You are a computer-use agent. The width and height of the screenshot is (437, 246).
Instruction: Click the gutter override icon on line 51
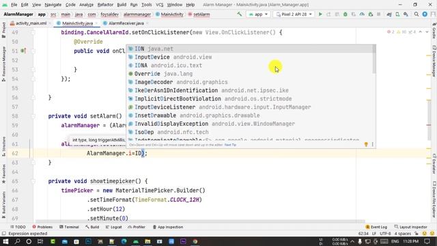click(x=23, y=51)
